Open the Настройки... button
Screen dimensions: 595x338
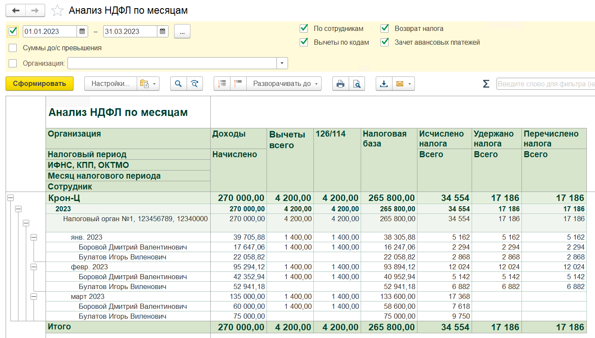[110, 84]
